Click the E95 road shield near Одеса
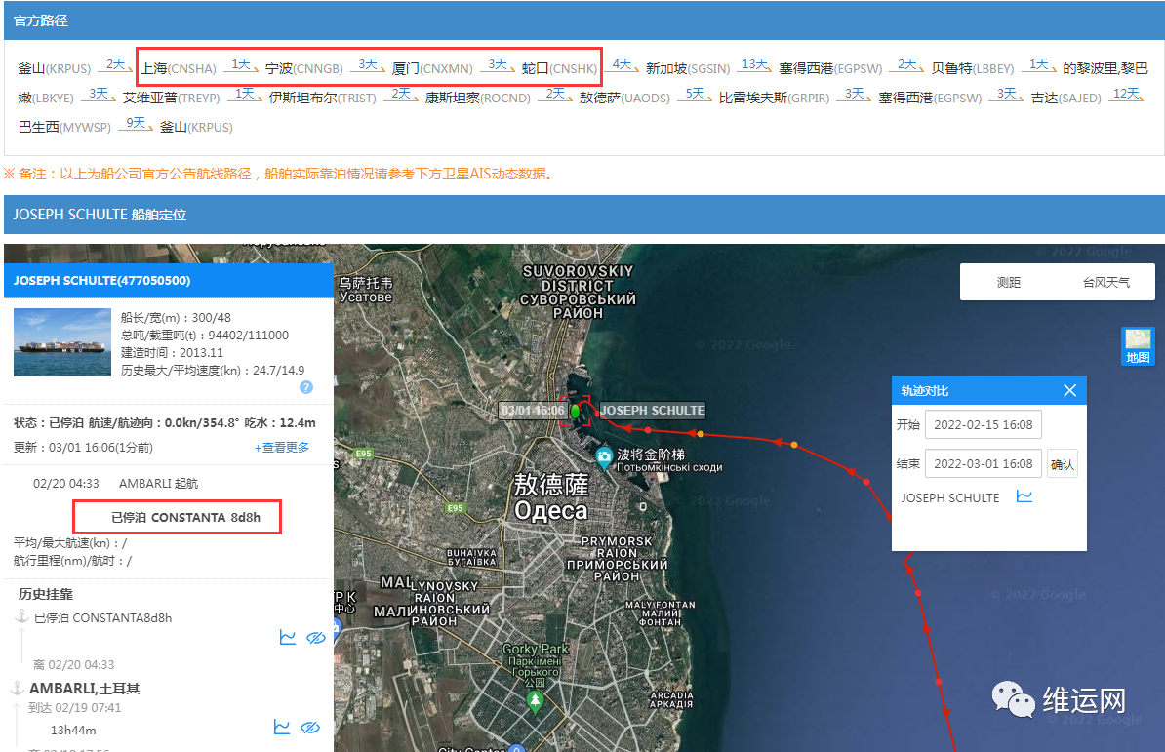The width and height of the screenshot is (1165, 752). click(x=456, y=508)
